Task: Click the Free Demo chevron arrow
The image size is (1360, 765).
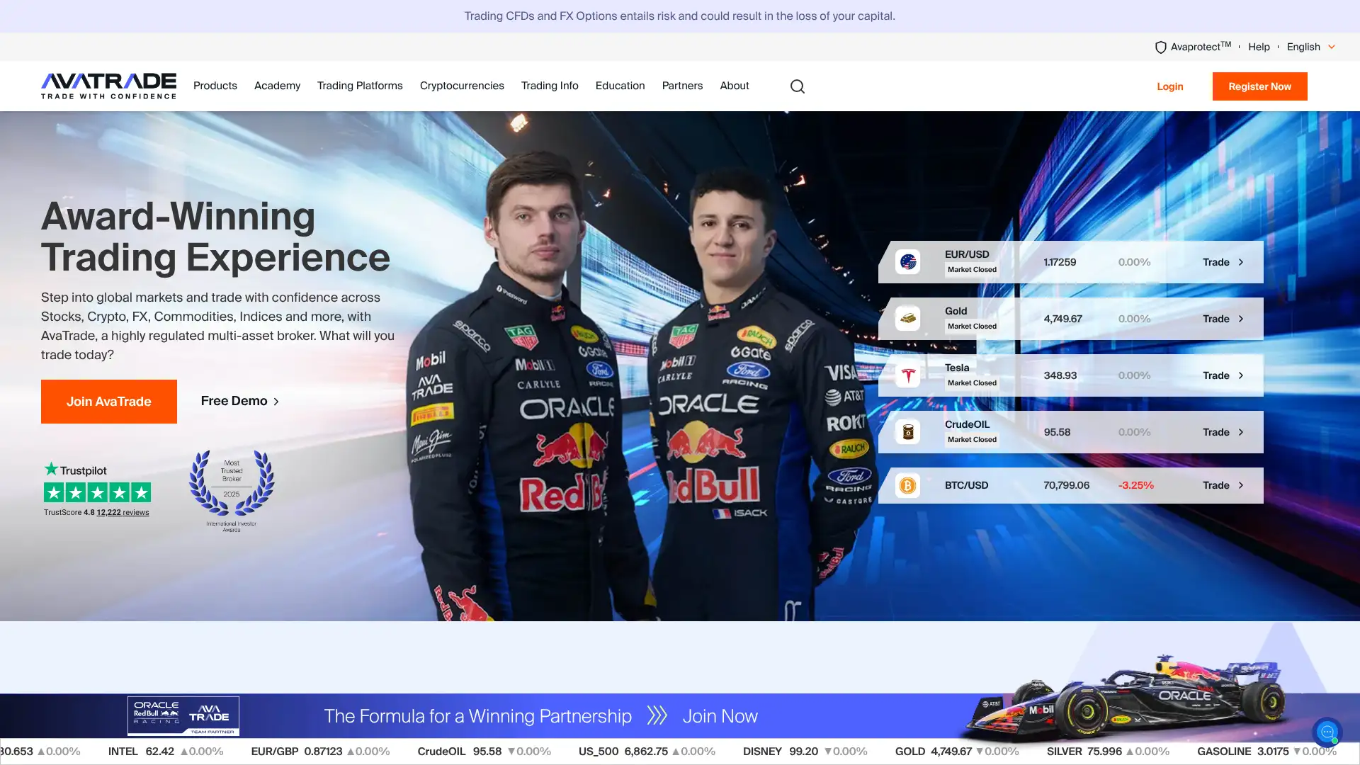Action: (276, 402)
